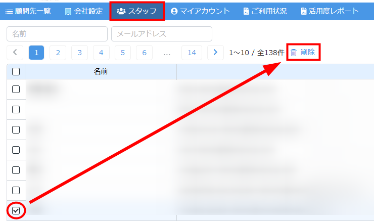Go to previous page with left chevron
The image size is (374, 221).
15,53
